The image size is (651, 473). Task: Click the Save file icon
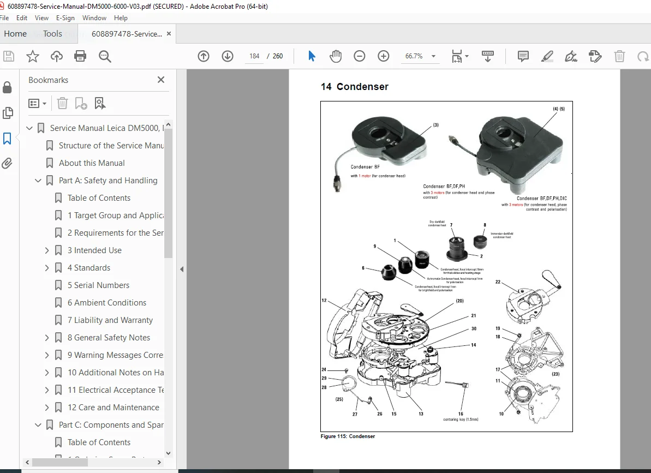click(x=9, y=56)
